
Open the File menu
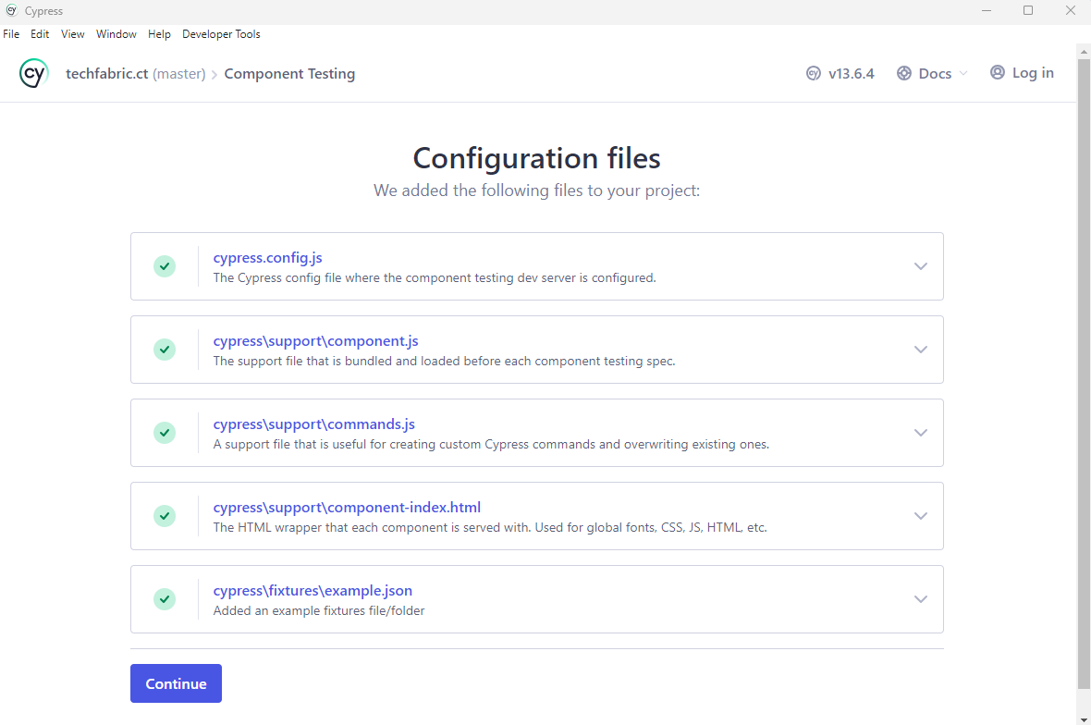[11, 34]
